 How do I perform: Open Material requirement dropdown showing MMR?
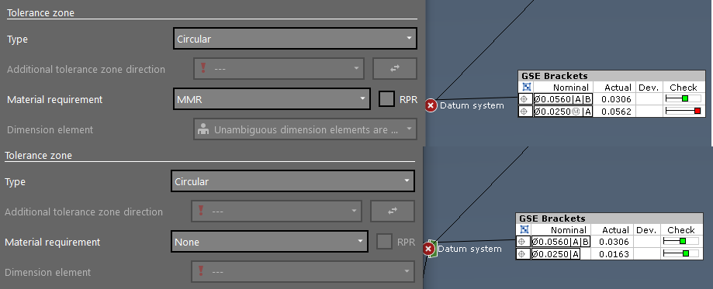coord(272,99)
